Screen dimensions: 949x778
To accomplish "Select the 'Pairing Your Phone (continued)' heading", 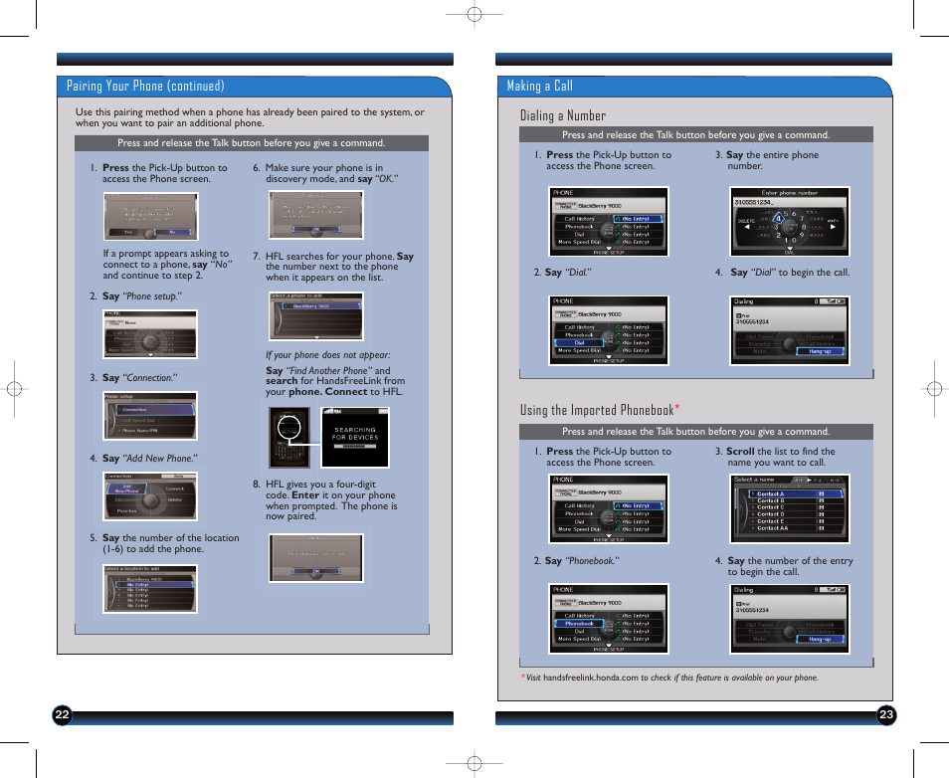I will coord(145,86).
